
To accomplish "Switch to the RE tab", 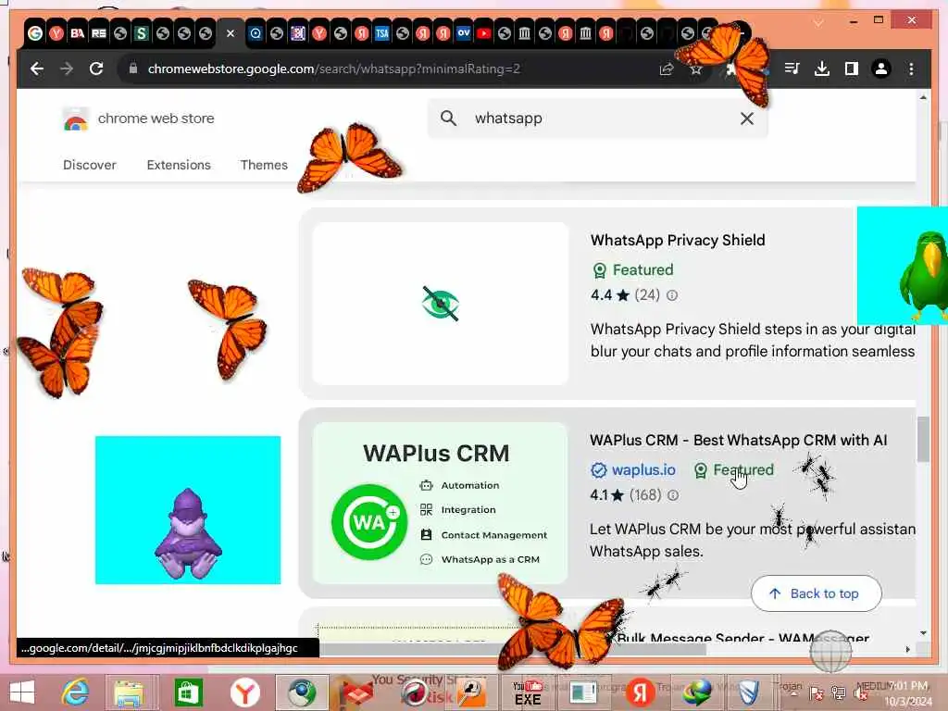I will click(98, 33).
